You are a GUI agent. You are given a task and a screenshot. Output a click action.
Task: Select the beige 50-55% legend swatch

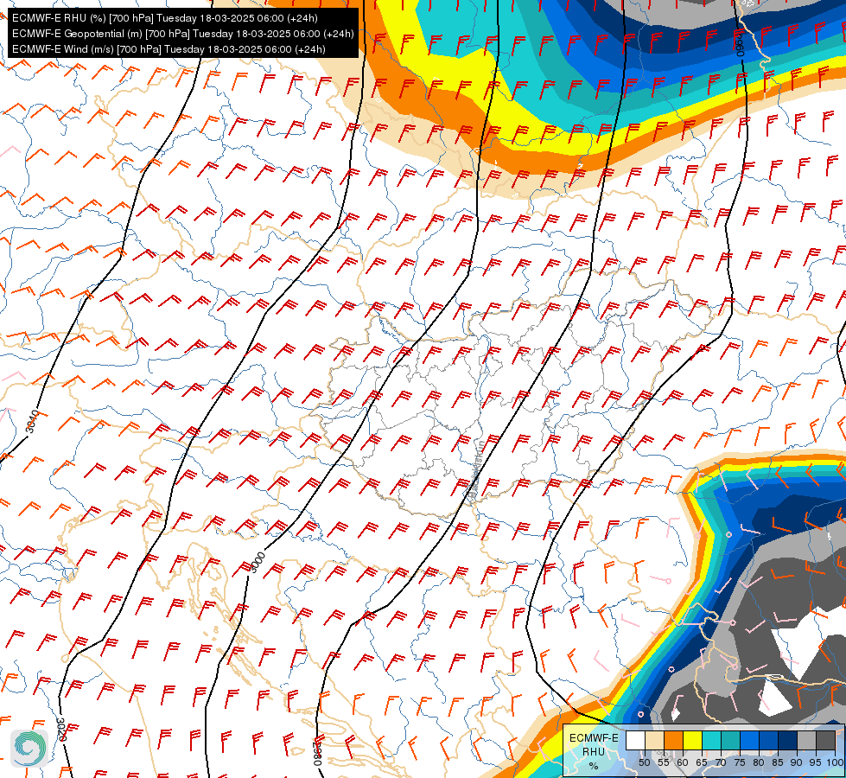pos(654,740)
